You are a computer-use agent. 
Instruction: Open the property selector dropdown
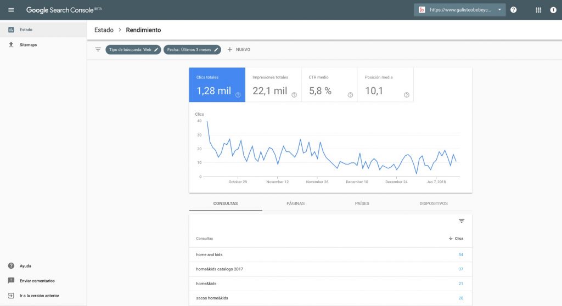tap(459, 10)
